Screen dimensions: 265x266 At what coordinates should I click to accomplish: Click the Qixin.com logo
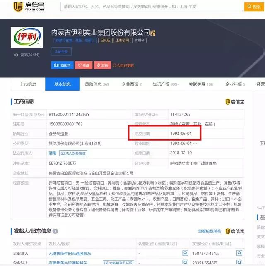(x=29, y=7)
